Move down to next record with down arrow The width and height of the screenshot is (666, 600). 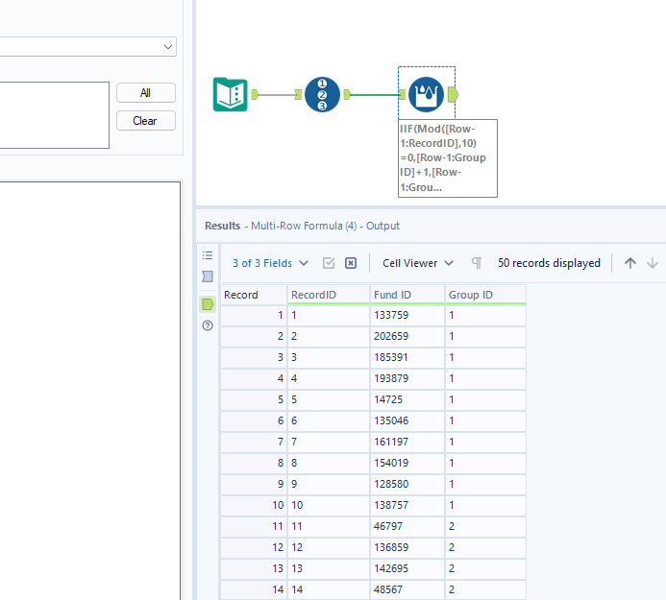click(x=653, y=263)
